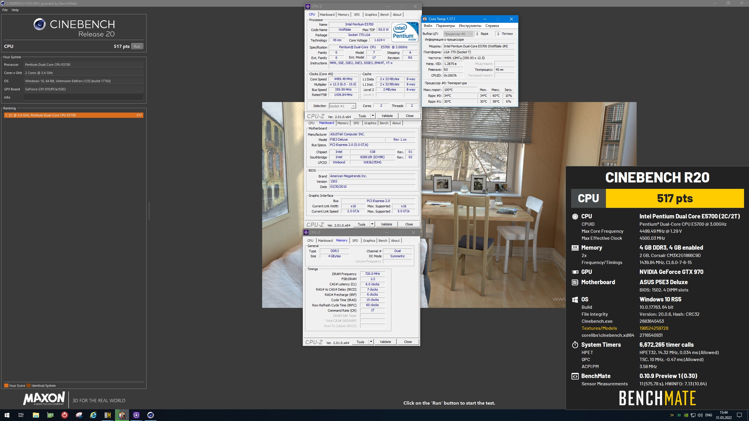Image resolution: width=749 pixels, height=421 pixels.
Task: Select the Memory tab in top CPU-Z window
Action: point(343,15)
